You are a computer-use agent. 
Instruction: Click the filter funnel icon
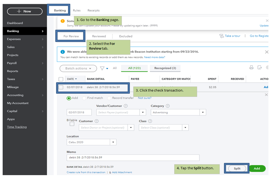point(102,68)
